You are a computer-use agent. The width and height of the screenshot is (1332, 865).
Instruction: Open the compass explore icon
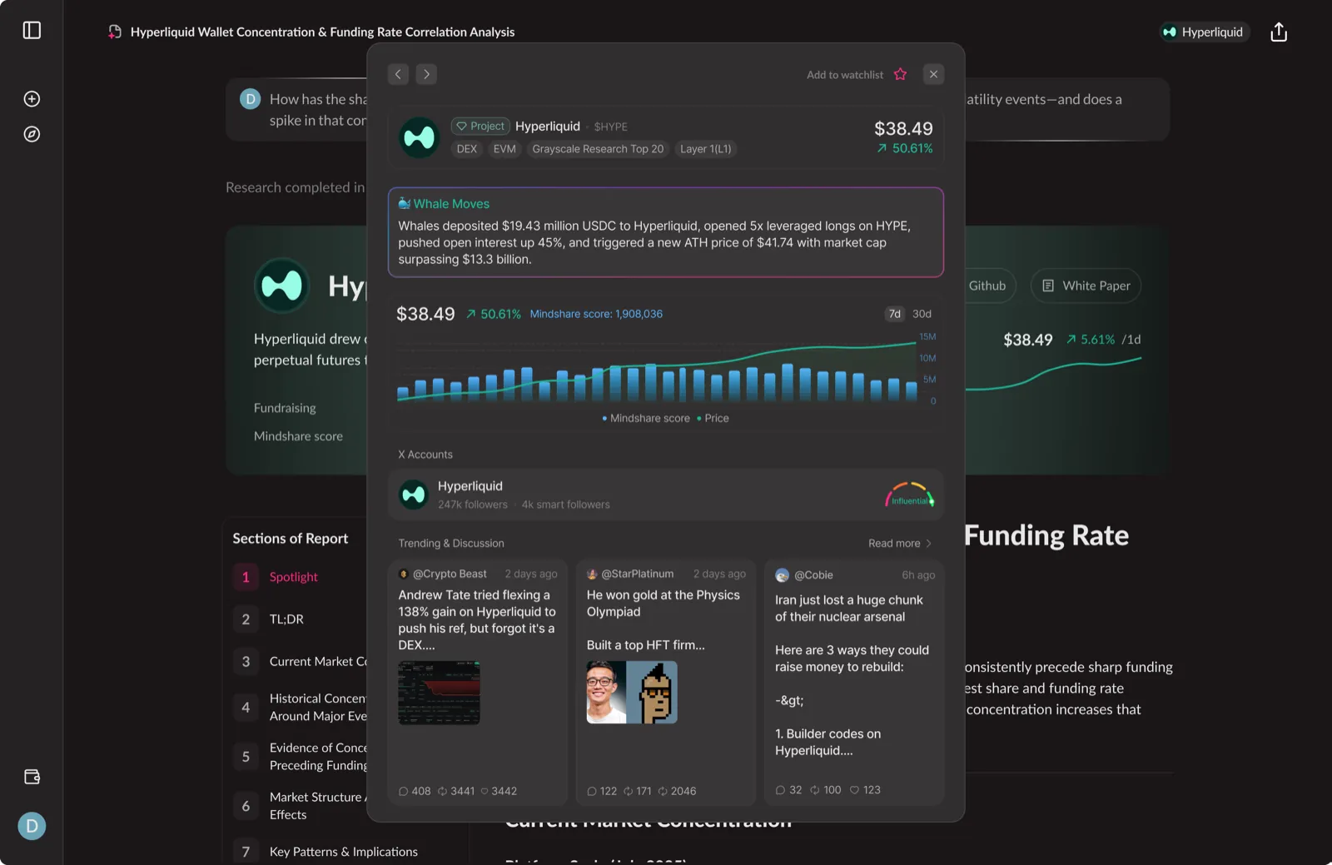pyautogui.click(x=32, y=134)
